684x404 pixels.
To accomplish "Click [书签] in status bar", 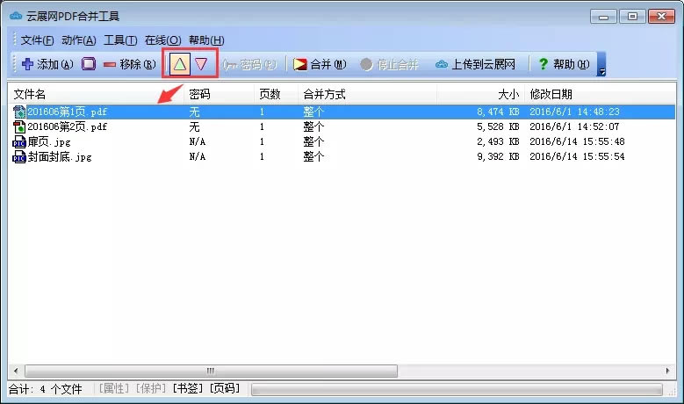I will 188,388.
